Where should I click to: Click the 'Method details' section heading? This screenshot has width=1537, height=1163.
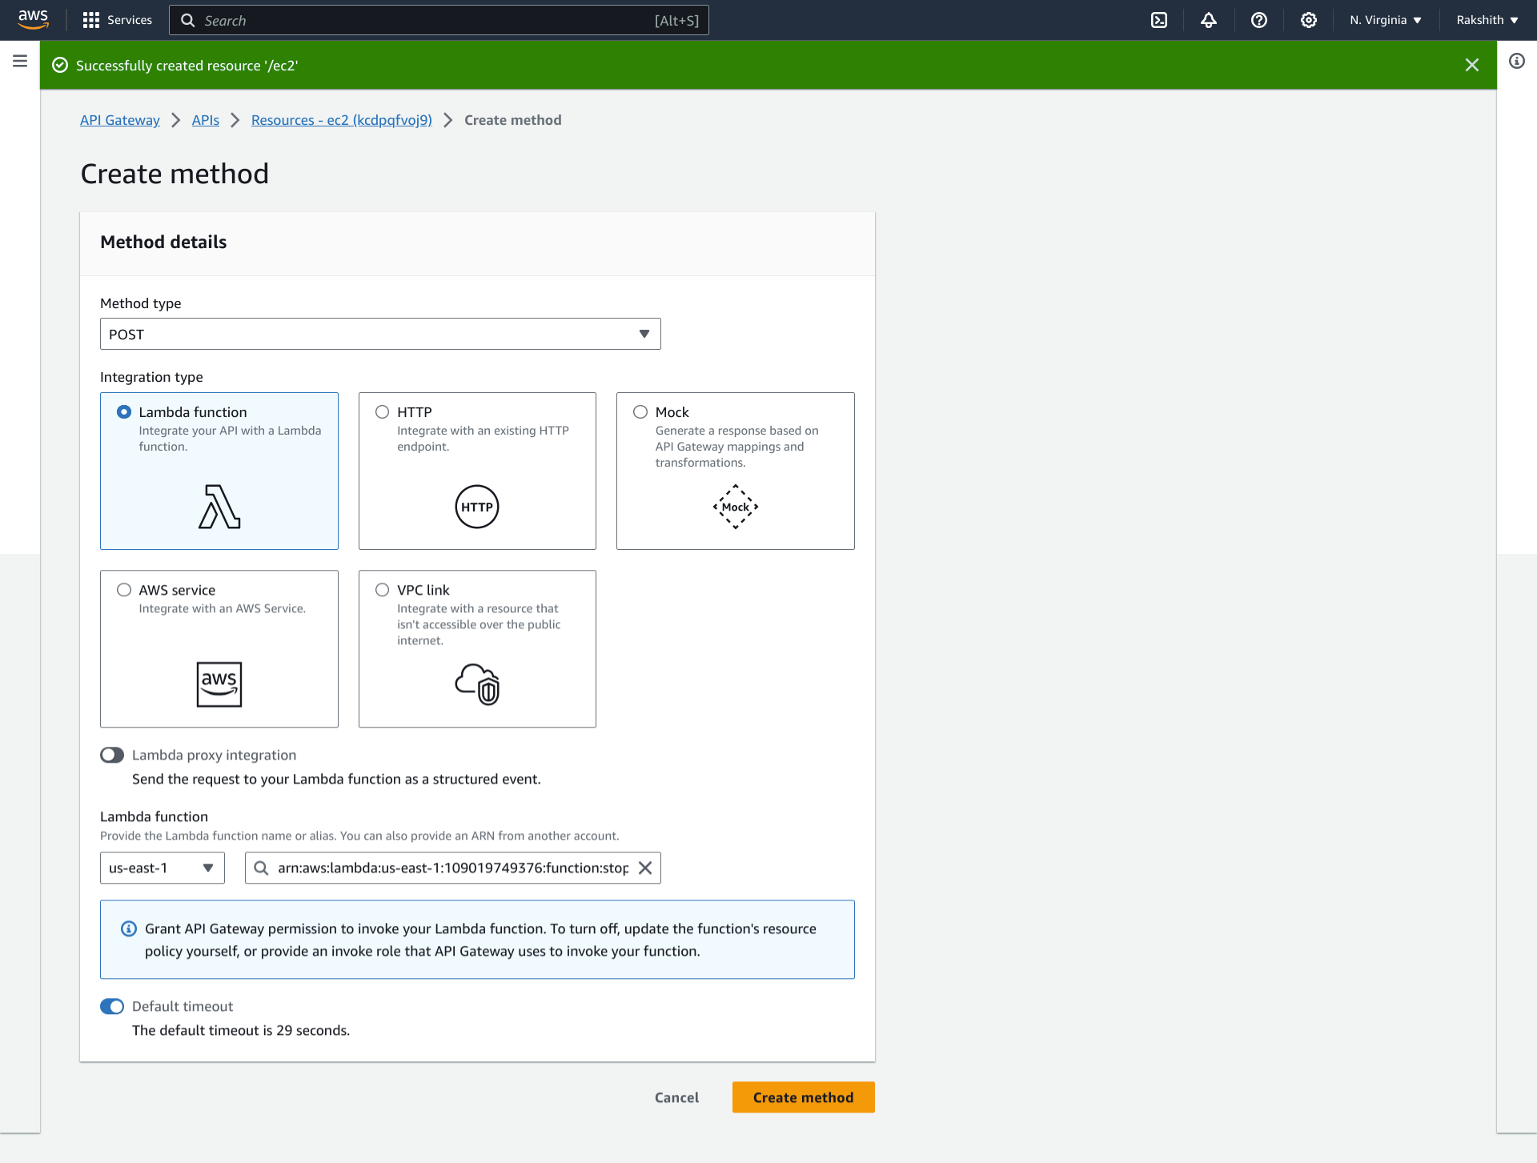(x=163, y=242)
